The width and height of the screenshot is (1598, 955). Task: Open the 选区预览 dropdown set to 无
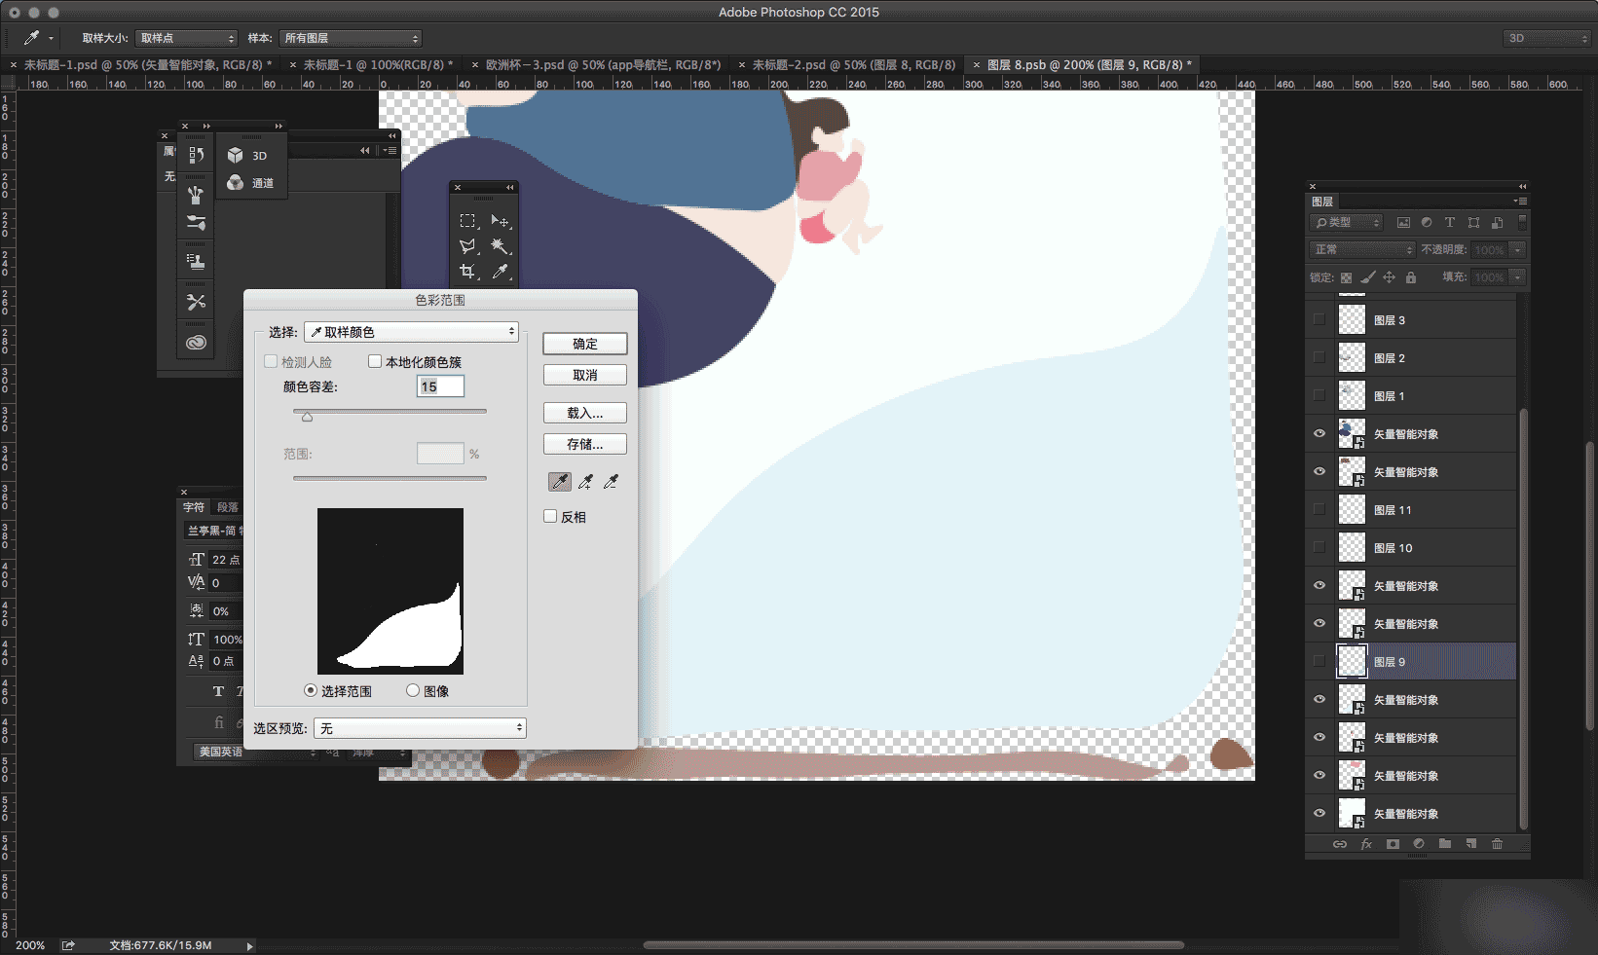pyautogui.click(x=420, y=728)
